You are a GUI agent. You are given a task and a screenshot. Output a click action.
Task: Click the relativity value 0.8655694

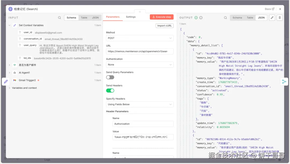point(223,127)
